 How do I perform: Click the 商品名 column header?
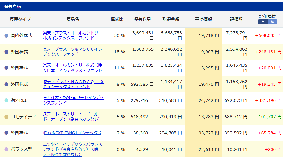tap(73, 19)
